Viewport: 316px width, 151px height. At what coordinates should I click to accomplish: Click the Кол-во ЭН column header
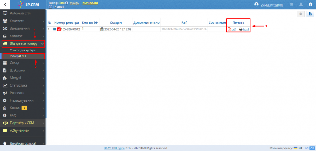[90, 23]
